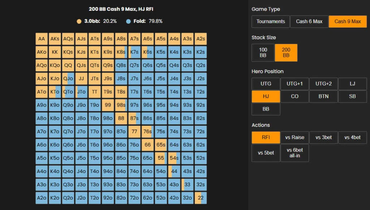Select vs 6bet all-in action
This screenshot has height=210, width=370.
pyautogui.click(x=294, y=153)
